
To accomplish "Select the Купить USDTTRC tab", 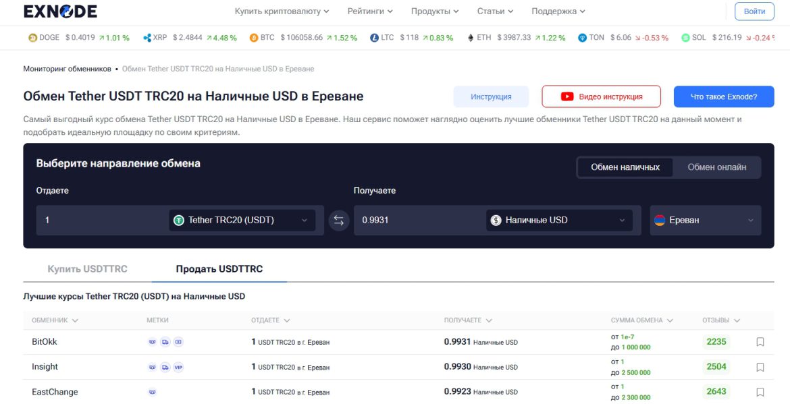I will 87,269.
